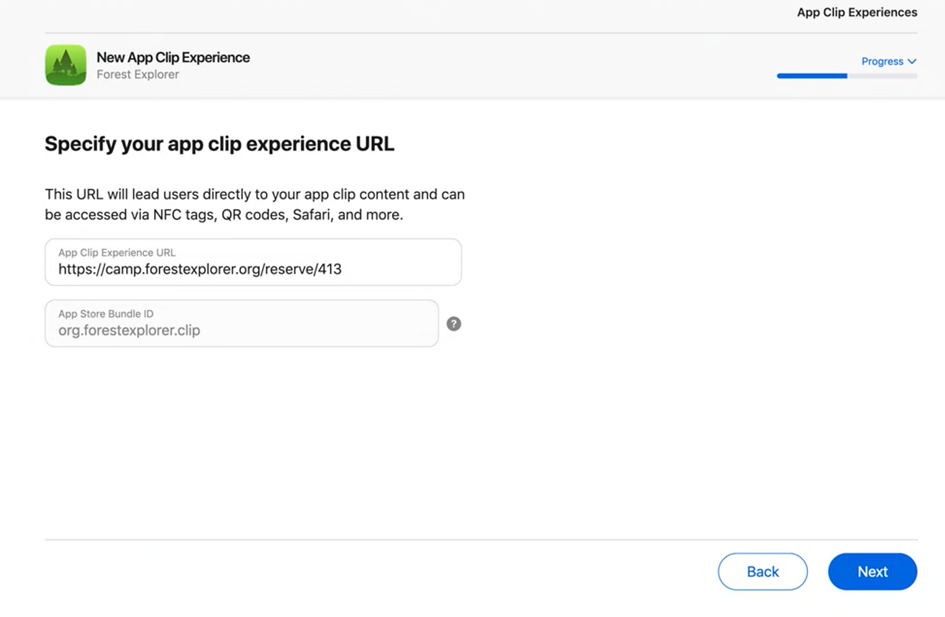
Task: Tap the help badge next to org.forestexplorer.clip
Action: tap(453, 324)
